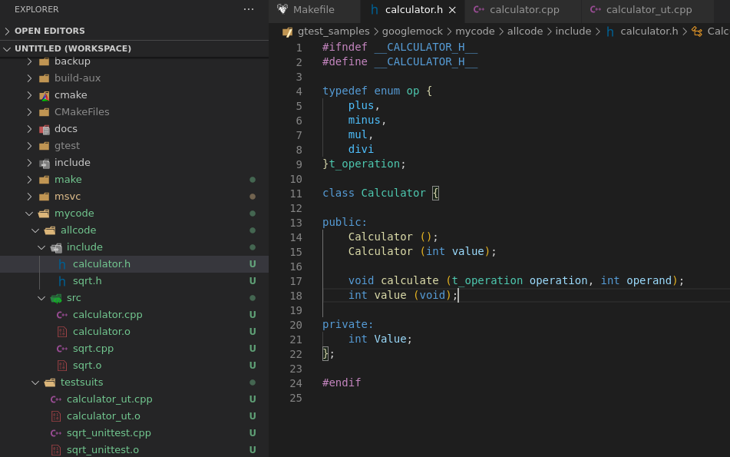730x457 pixels.
Task: Click the gtest_samples folder icon in the breadcrumb
Action: [287, 31]
